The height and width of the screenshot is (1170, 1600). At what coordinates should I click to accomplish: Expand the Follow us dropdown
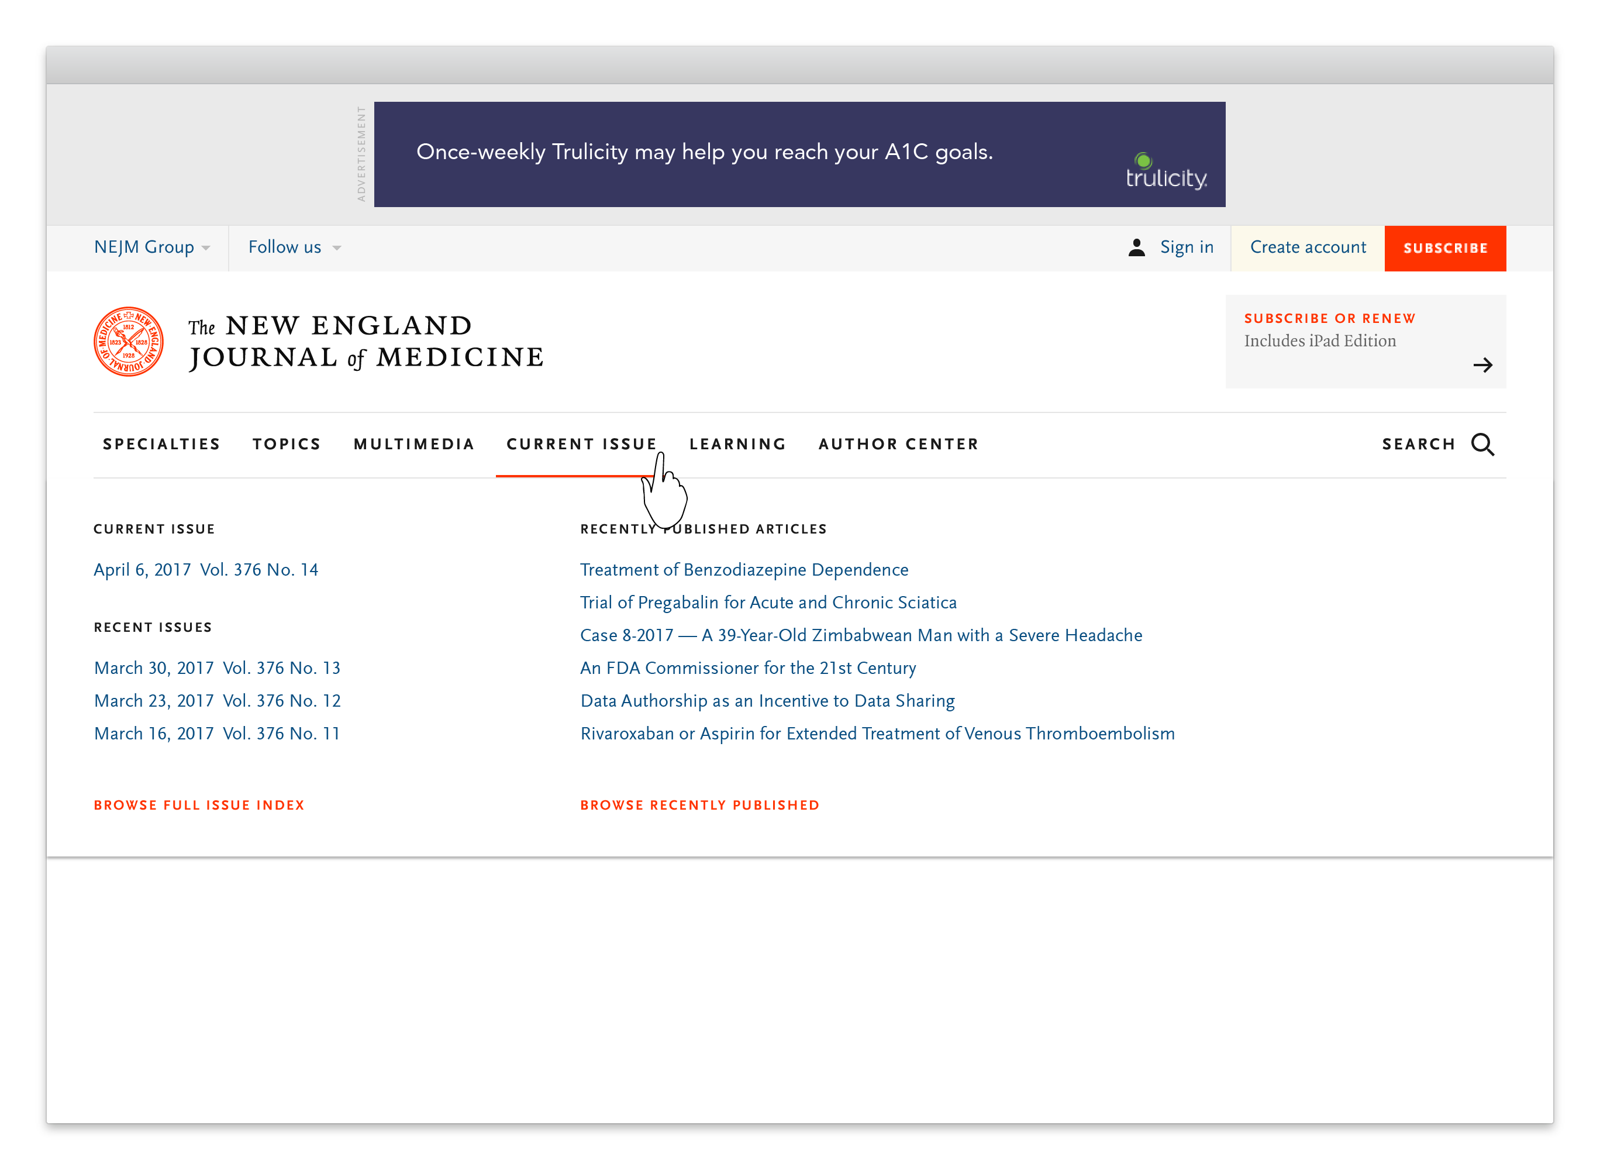[x=295, y=247]
